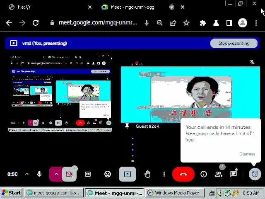This screenshot has height=199, width=265.
Task: Leave call with the red hang-up button
Action: (x=183, y=174)
